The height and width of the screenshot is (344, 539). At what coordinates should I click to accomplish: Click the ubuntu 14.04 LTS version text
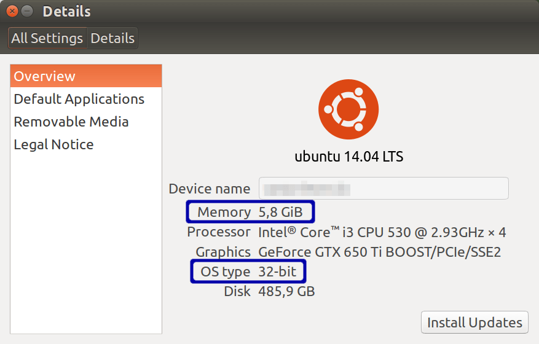(x=348, y=156)
